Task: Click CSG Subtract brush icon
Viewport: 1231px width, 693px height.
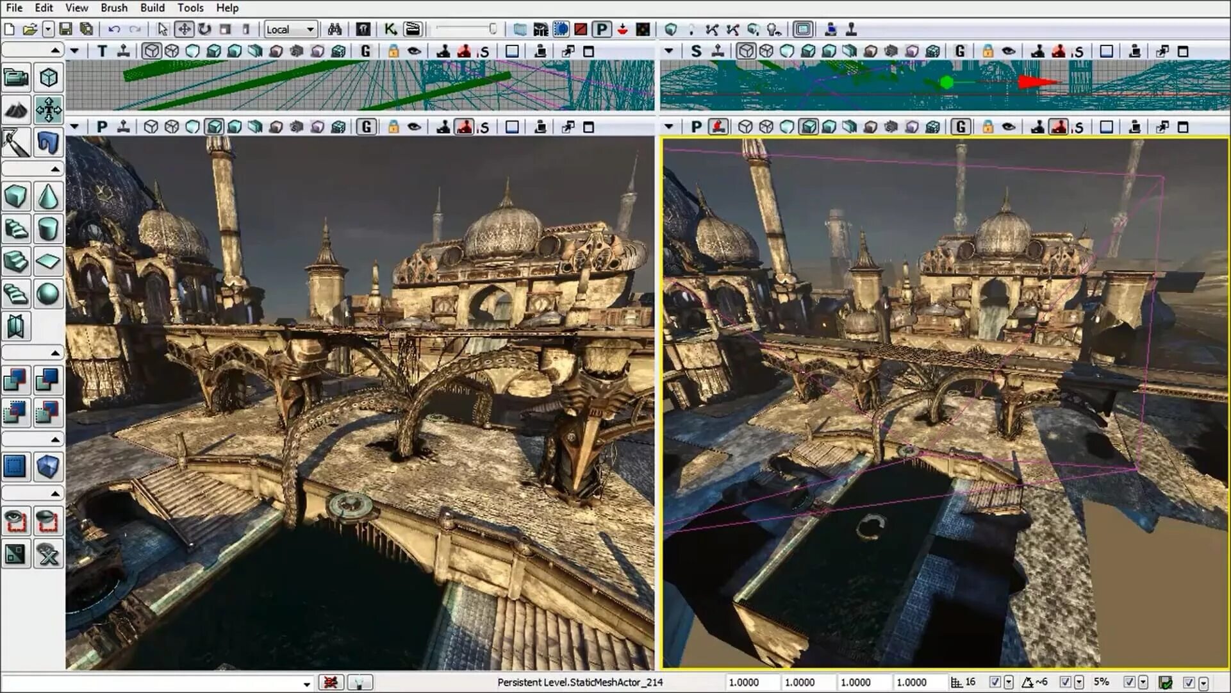Action: click(49, 380)
